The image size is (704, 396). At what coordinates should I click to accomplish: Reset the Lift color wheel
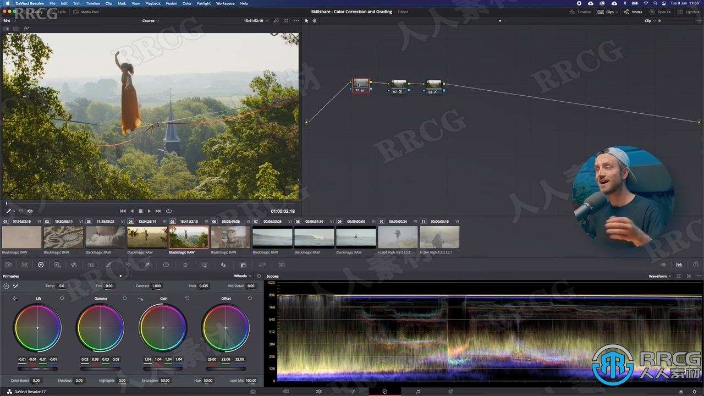[62, 298]
